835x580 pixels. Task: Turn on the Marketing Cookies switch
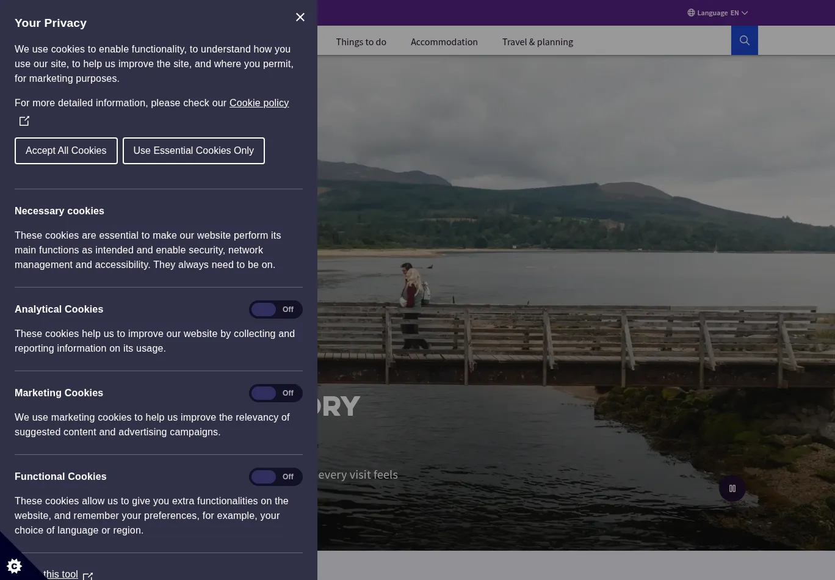click(x=275, y=393)
